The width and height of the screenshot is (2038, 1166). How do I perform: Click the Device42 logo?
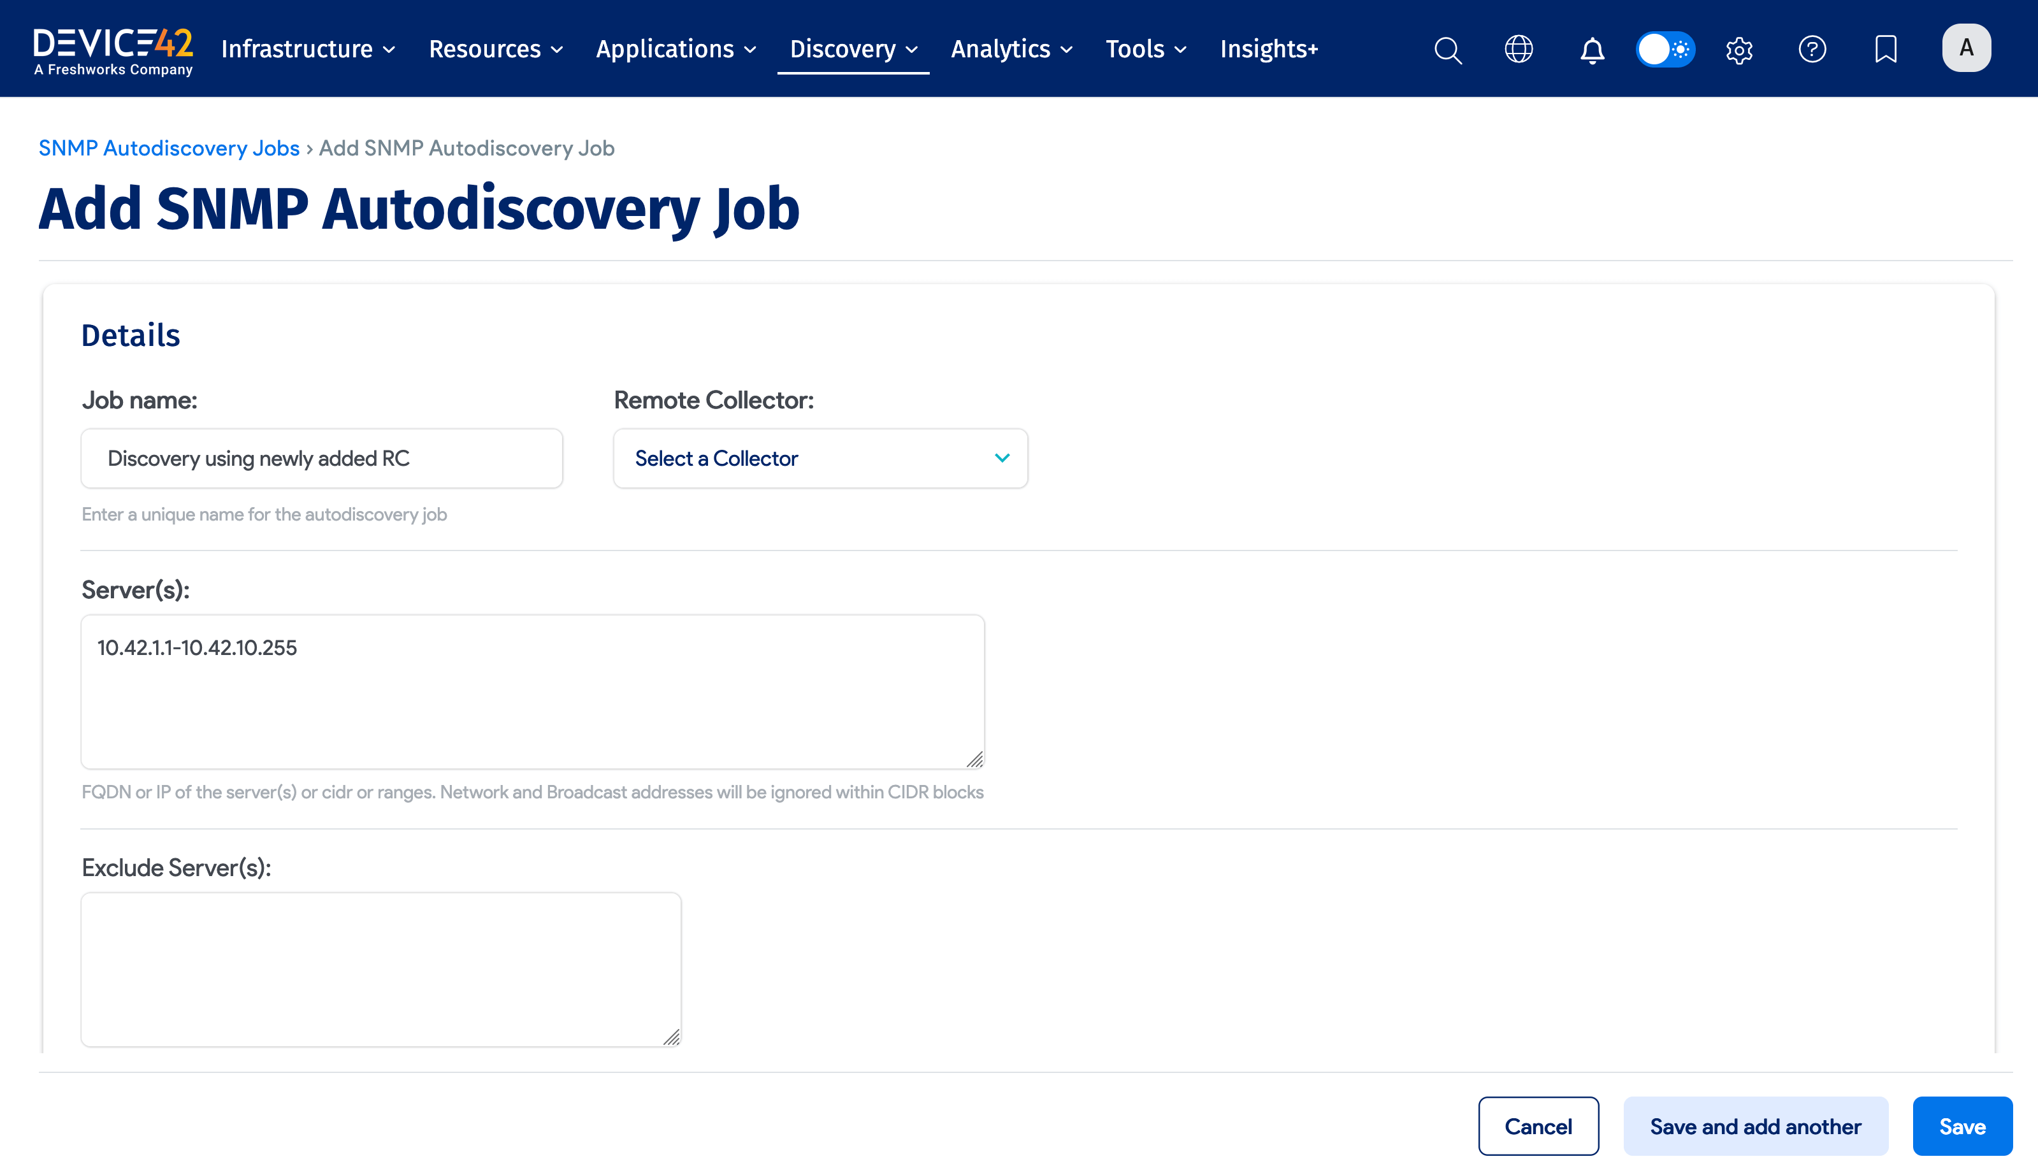(x=112, y=47)
